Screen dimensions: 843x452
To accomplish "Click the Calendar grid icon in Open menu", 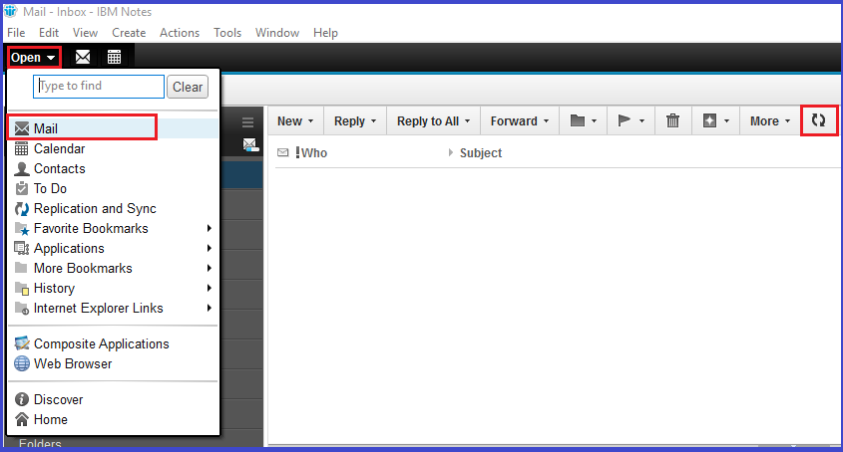I will (x=22, y=148).
